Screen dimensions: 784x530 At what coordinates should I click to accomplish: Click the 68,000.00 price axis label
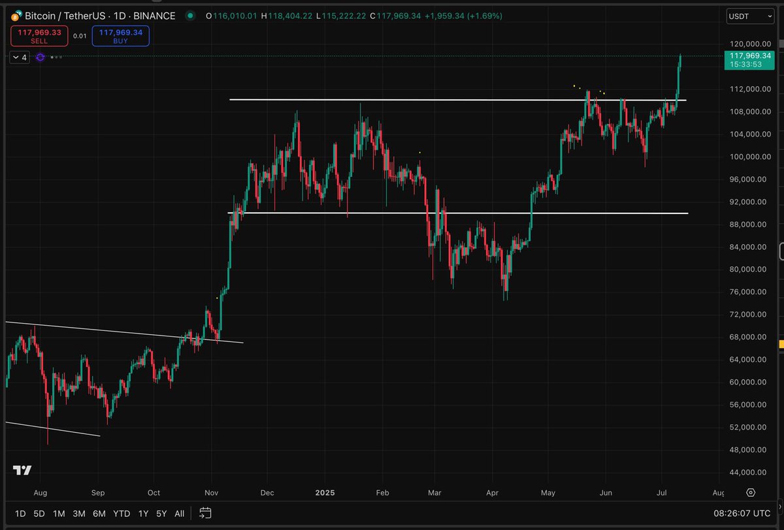[749, 337]
